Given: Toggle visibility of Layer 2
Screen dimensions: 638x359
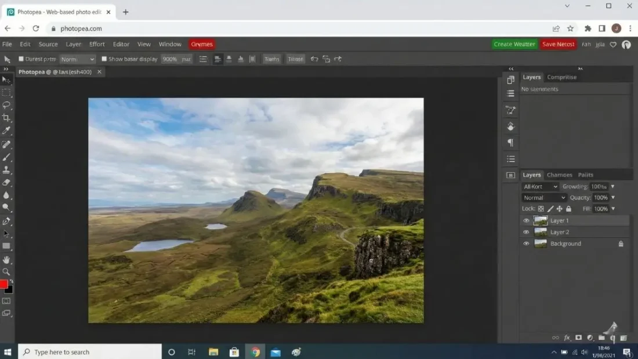Looking at the screenshot, I should (526, 232).
